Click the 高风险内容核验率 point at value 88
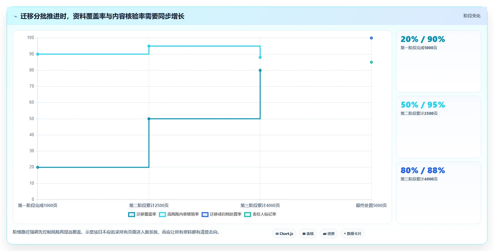Screen dimensions: 494x251 (260, 57)
